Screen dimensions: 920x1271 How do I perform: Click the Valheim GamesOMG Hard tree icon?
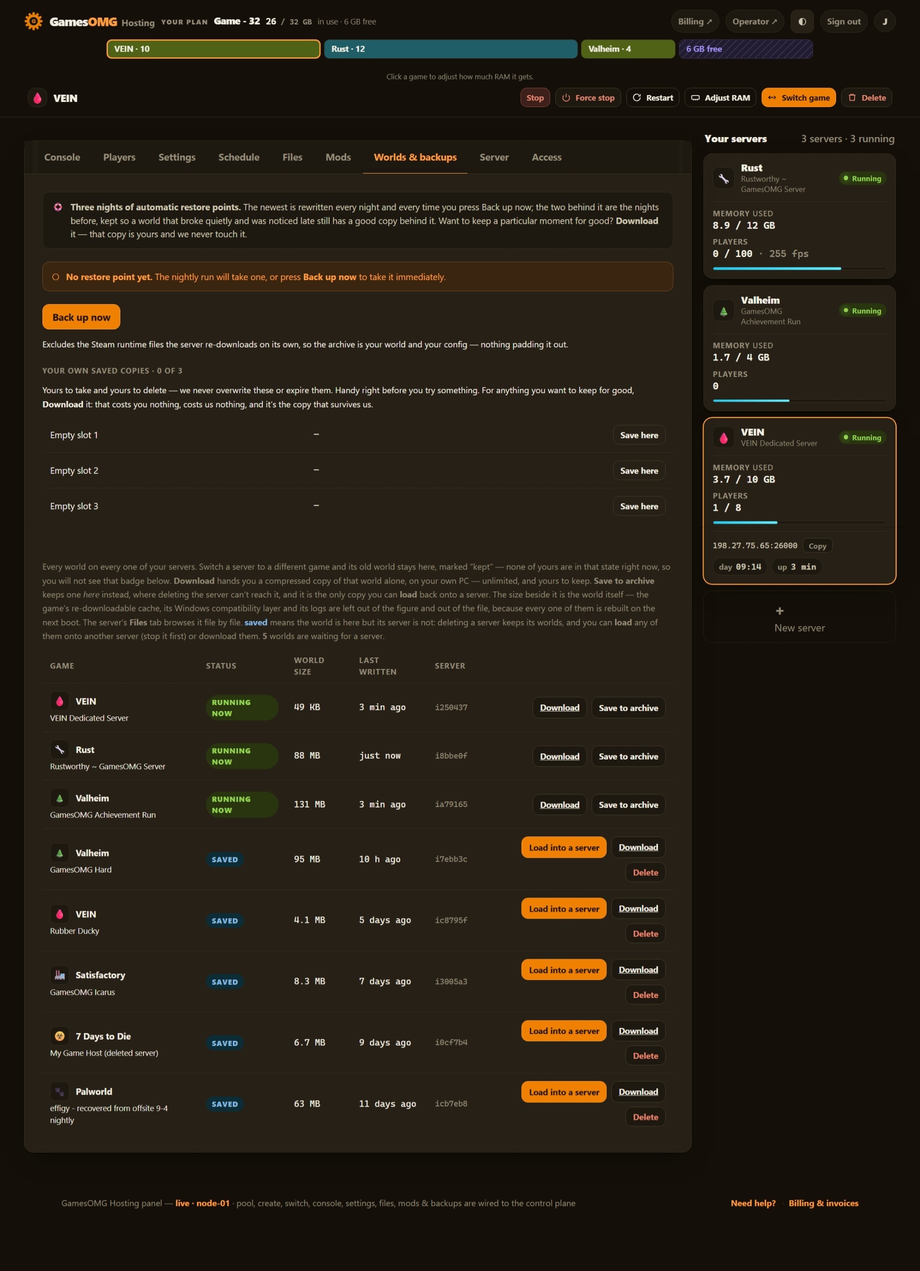coord(59,853)
